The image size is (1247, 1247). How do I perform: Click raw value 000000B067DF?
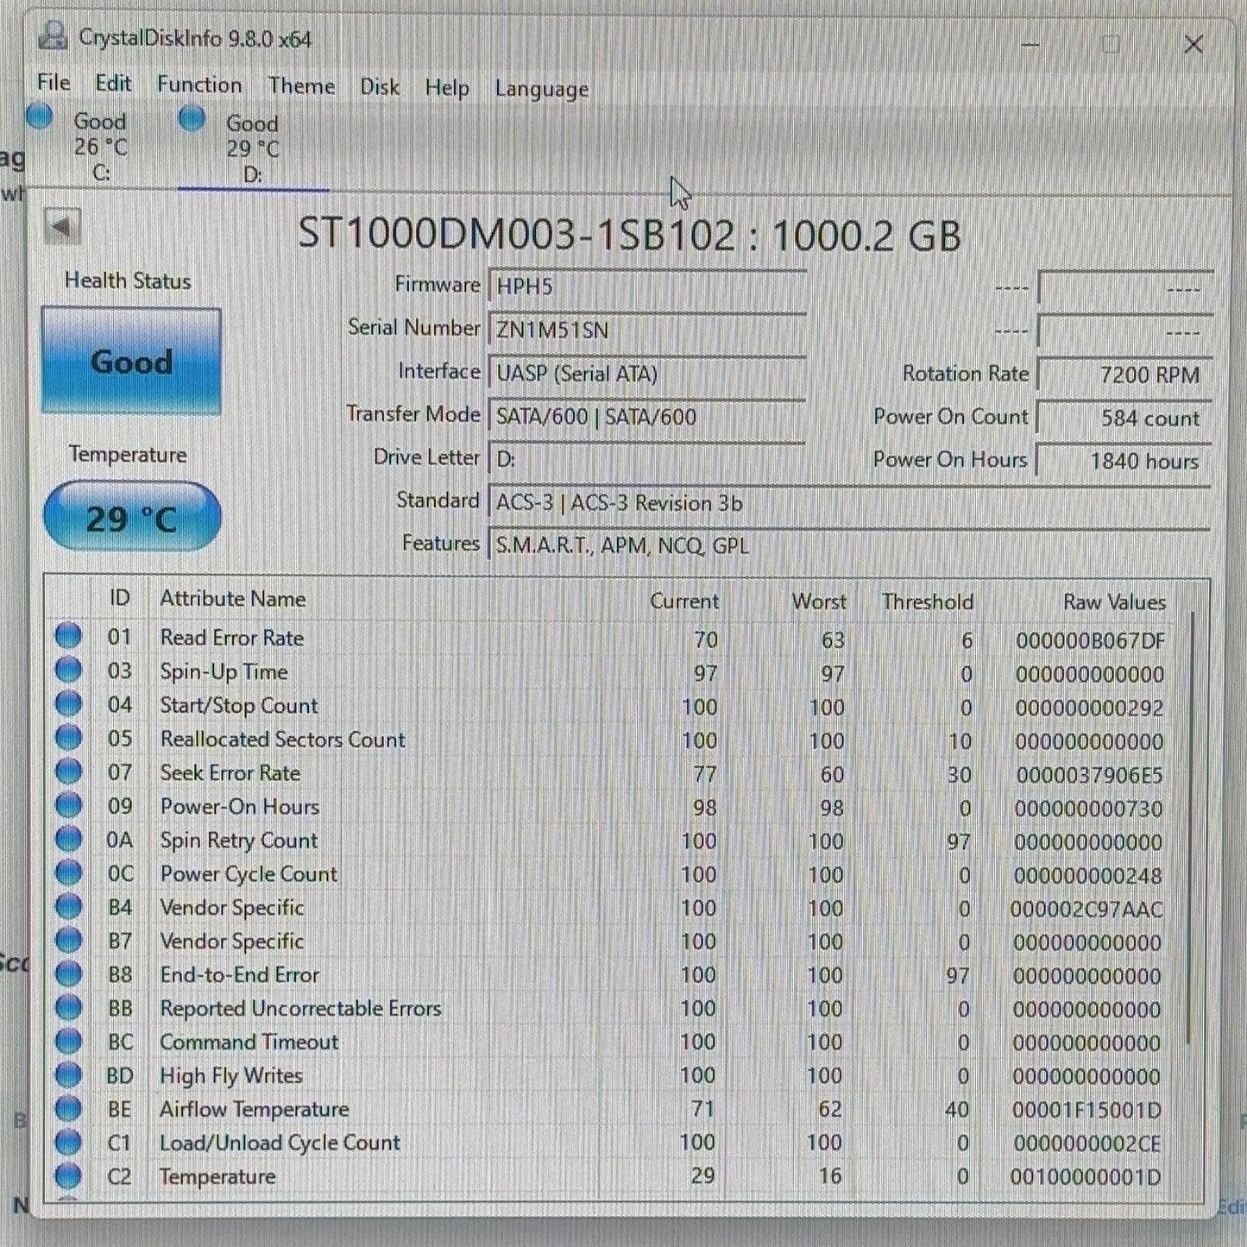coord(1090,640)
